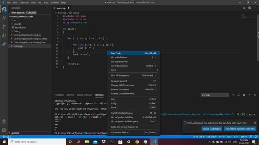Image resolution: width=259 pixels, height=145 pixels.
Task: Select Command Palette entry
Action: tap(133, 132)
